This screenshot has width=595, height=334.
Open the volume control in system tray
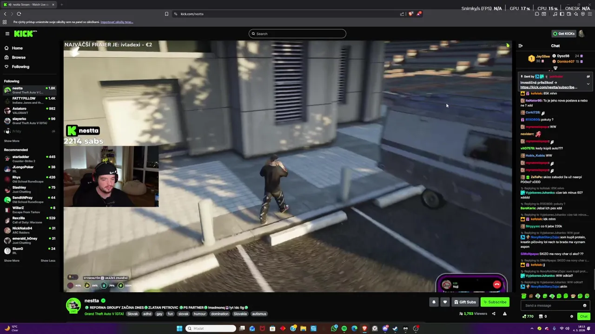[568, 328]
